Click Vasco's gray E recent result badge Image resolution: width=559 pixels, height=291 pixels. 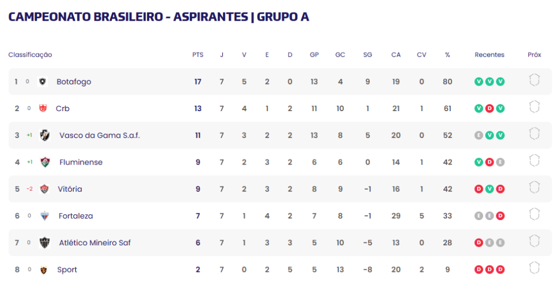coord(479,135)
